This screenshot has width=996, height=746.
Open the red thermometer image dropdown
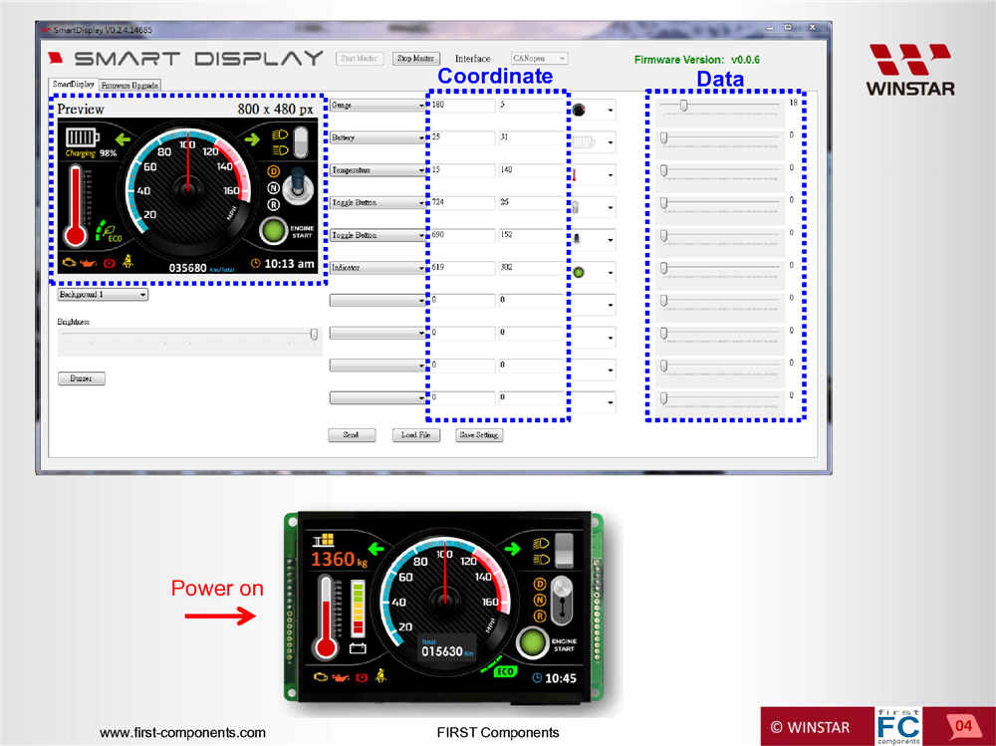click(594, 175)
